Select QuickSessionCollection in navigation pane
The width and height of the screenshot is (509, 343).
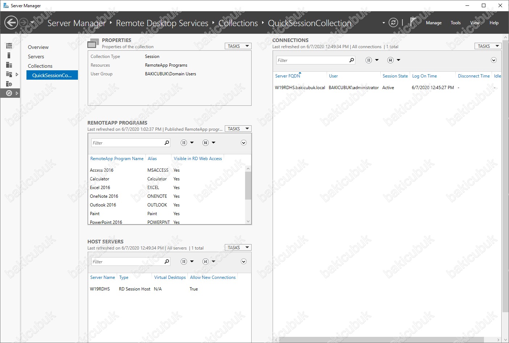pyautogui.click(x=52, y=75)
